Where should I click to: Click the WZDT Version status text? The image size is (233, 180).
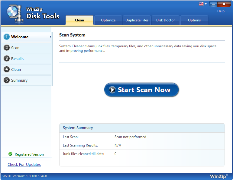[x=25, y=176]
